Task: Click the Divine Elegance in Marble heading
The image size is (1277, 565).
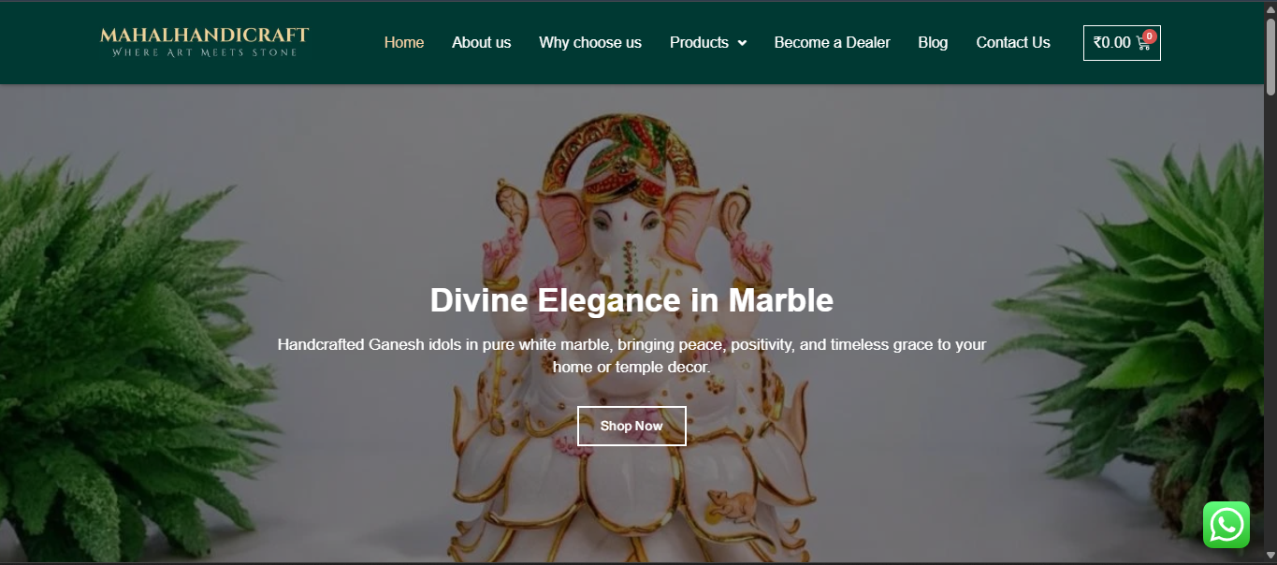Action: click(x=631, y=300)
